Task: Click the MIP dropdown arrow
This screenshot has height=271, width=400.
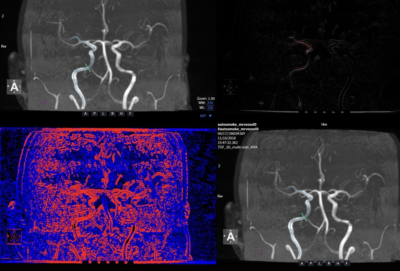Action: [210, 116]
